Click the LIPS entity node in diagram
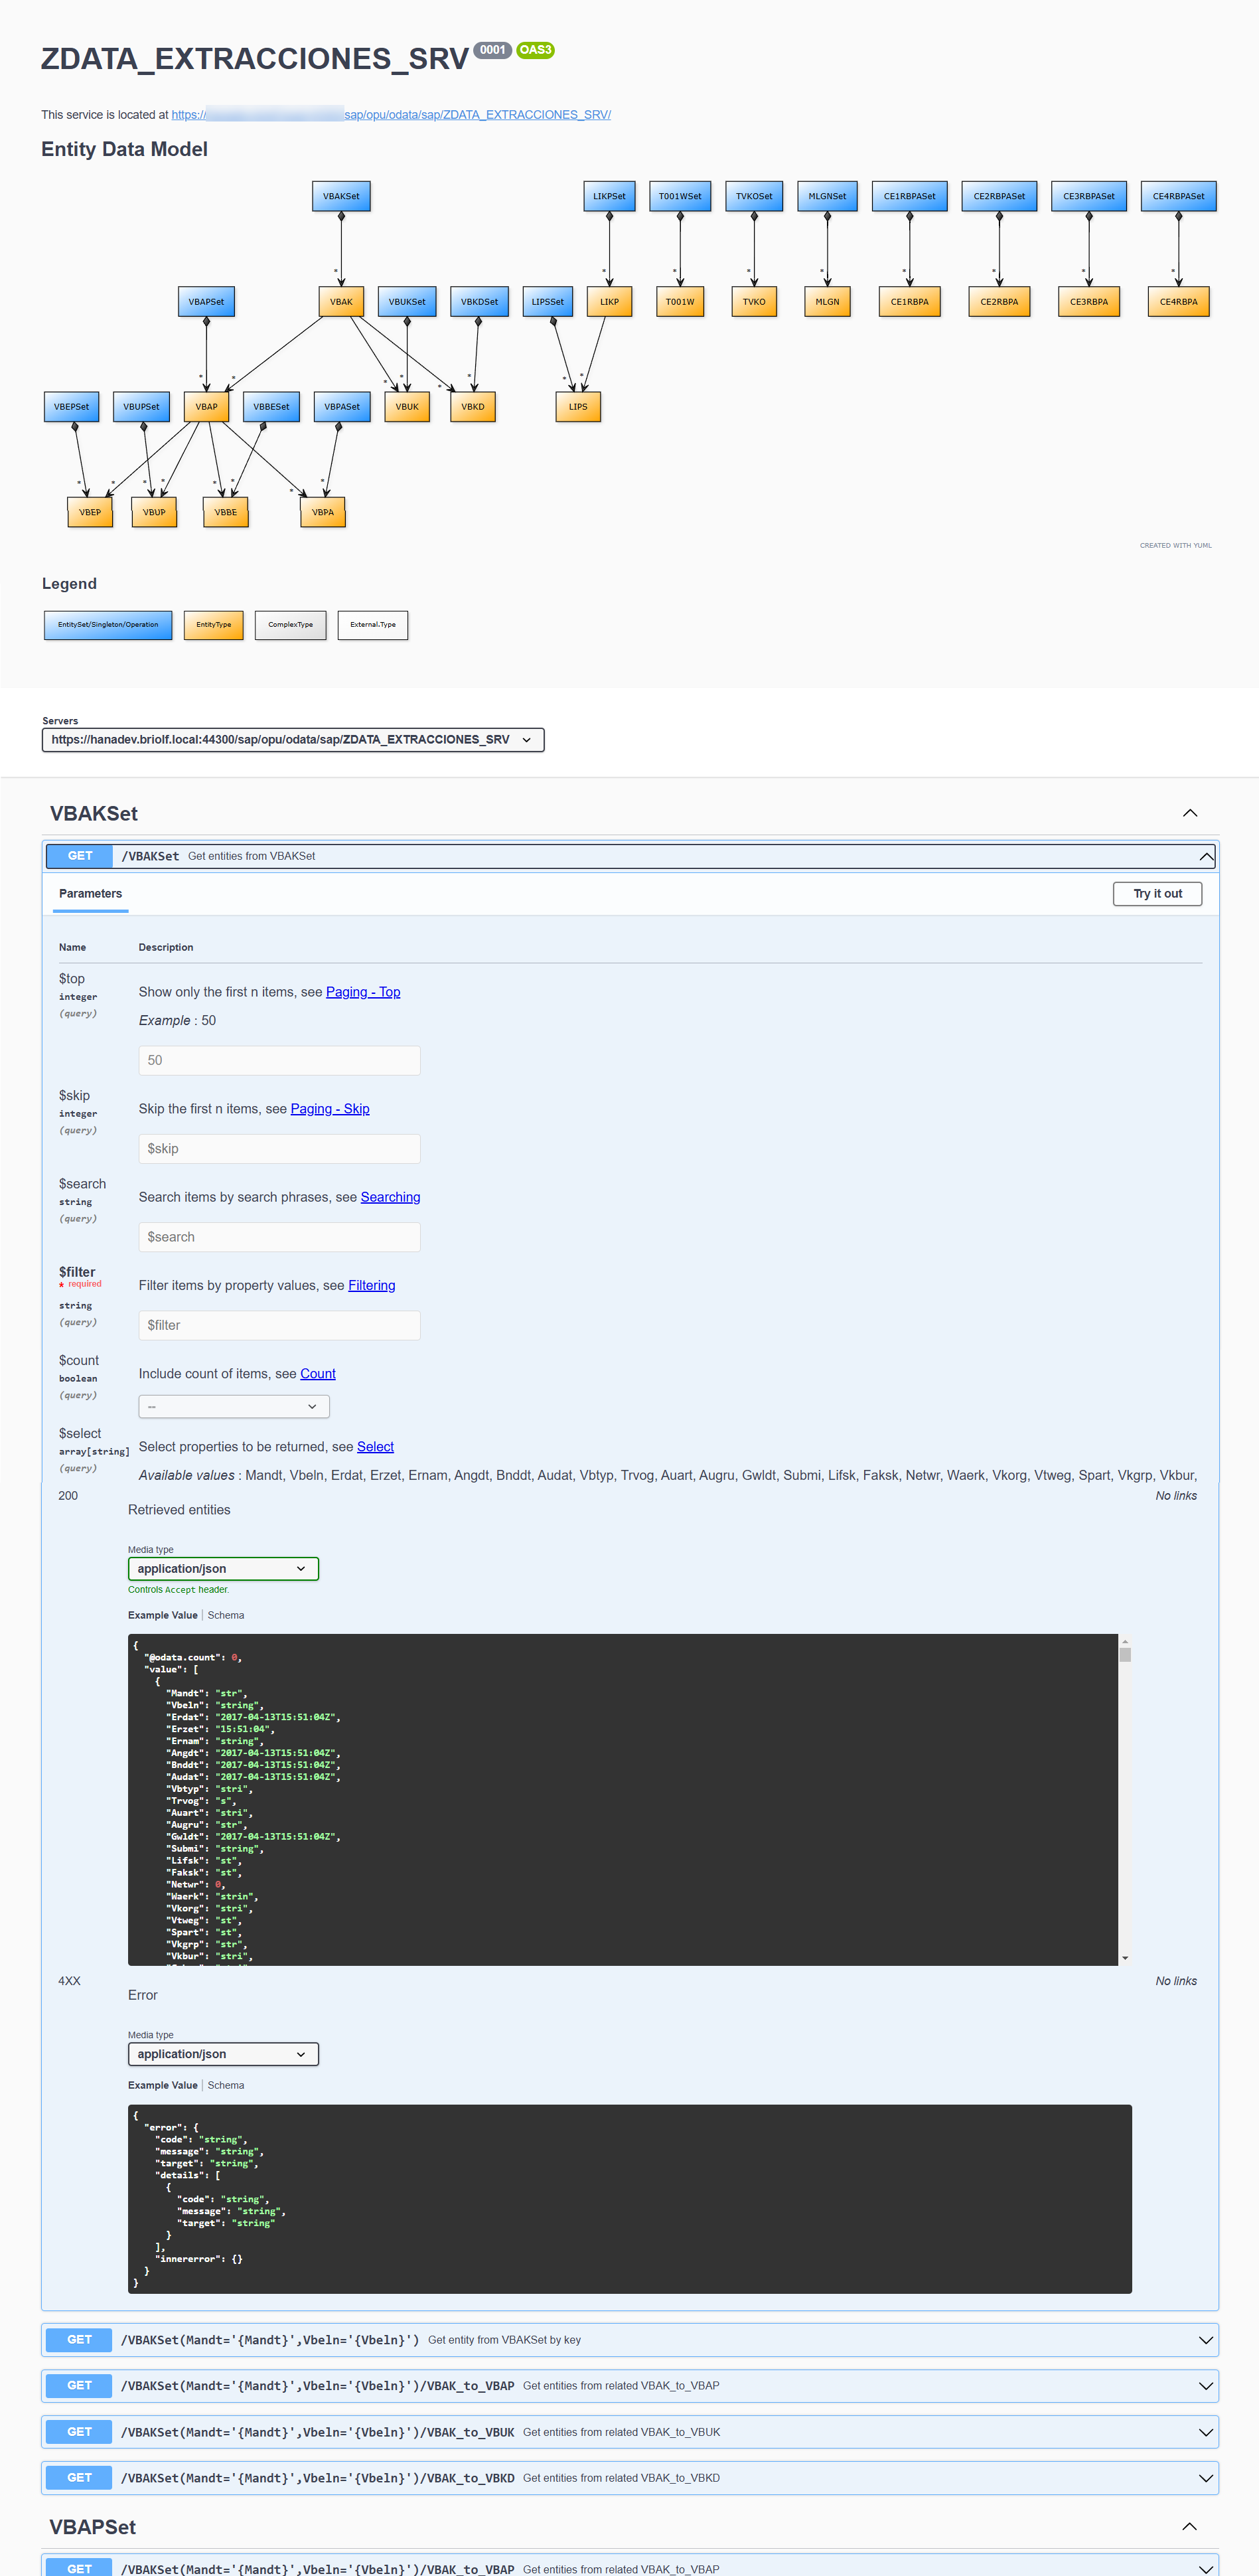The width and height of the screenshot is (1259, 2576). tap(578, 407)
